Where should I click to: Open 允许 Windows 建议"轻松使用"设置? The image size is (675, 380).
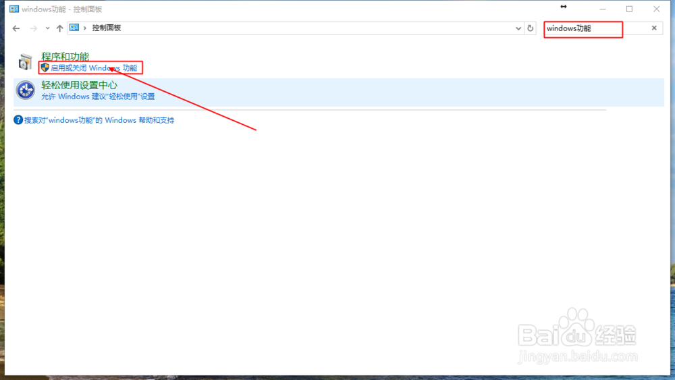coord(98,97)
